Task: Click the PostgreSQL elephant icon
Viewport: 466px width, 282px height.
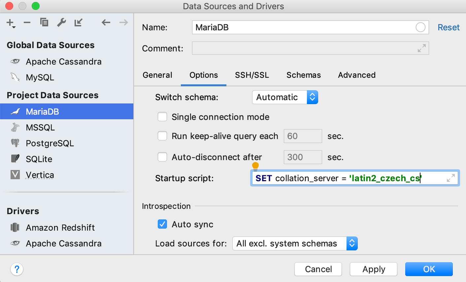Action: click(x=15, y=143)
